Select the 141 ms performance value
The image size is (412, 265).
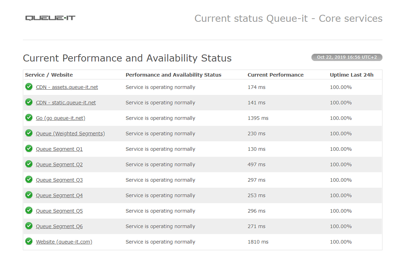click(x=257, y=103)
